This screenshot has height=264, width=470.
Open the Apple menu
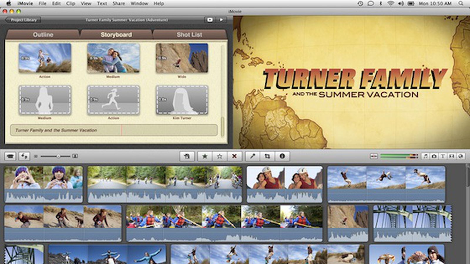point(9,4)
